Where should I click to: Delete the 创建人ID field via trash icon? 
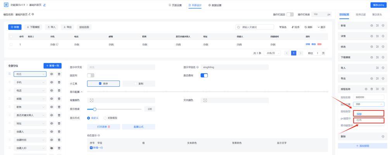(x=59, y=148)
